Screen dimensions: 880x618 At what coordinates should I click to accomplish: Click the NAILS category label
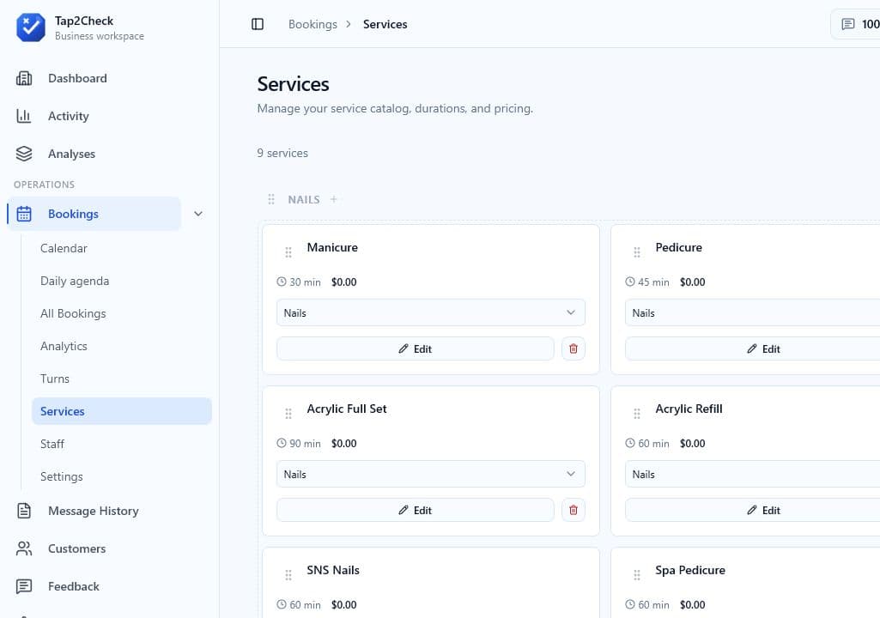(304, 199)
